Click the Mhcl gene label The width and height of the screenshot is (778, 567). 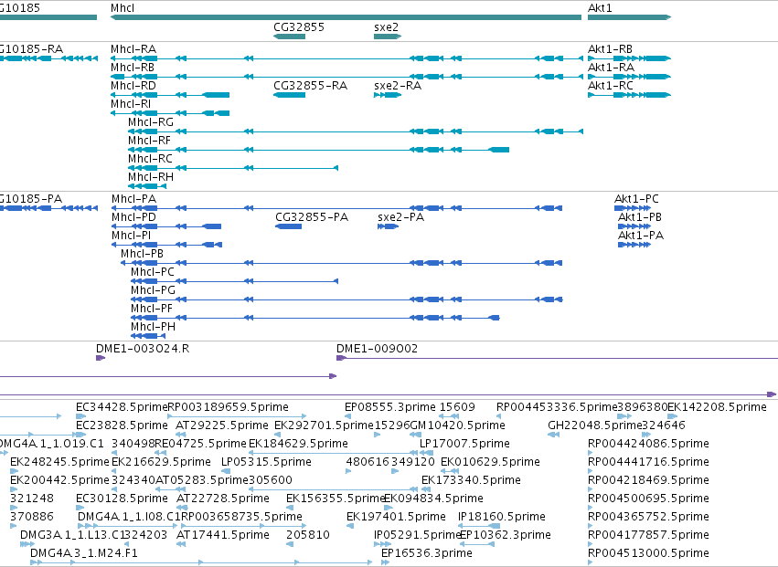[x=123, y=8]
